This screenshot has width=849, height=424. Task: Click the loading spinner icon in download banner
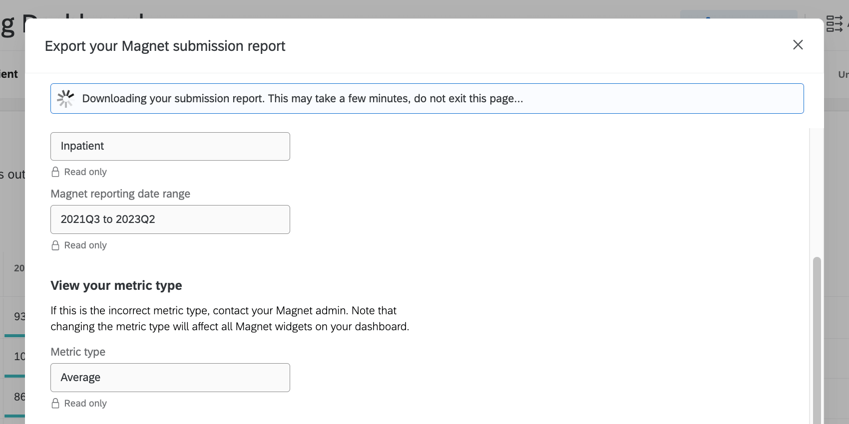[65, 99]
